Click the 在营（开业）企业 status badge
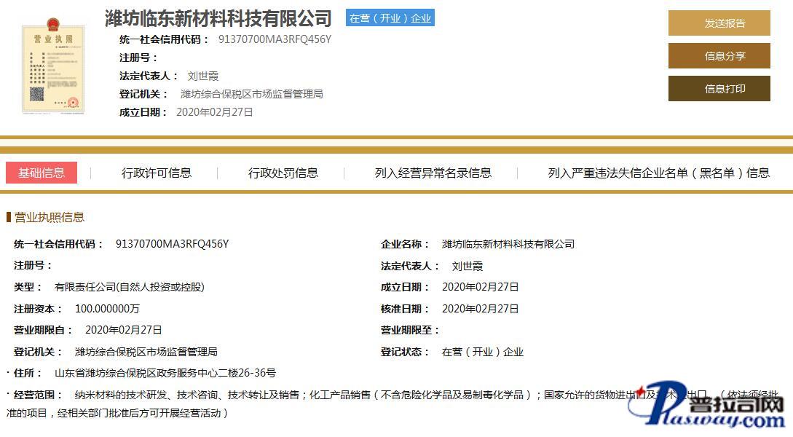 click(390, 18)
